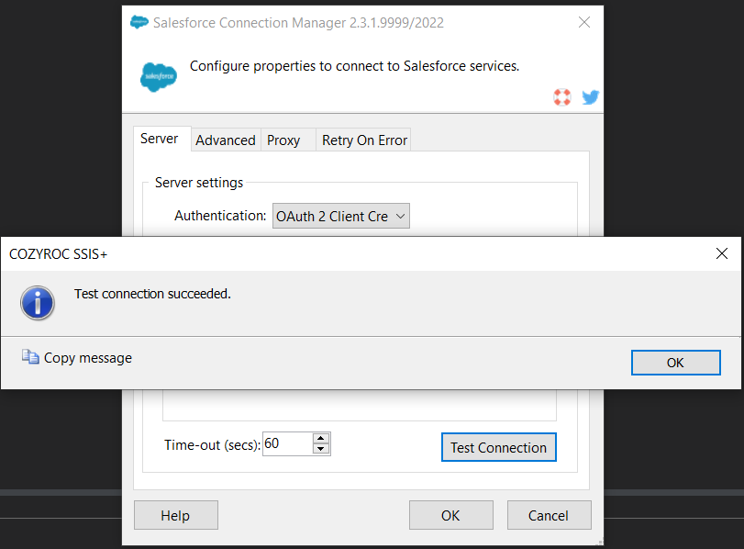
Task: Close the COZYROC SSIS+ message dialog
Action: pyautogui.click(x=722, y=253)
